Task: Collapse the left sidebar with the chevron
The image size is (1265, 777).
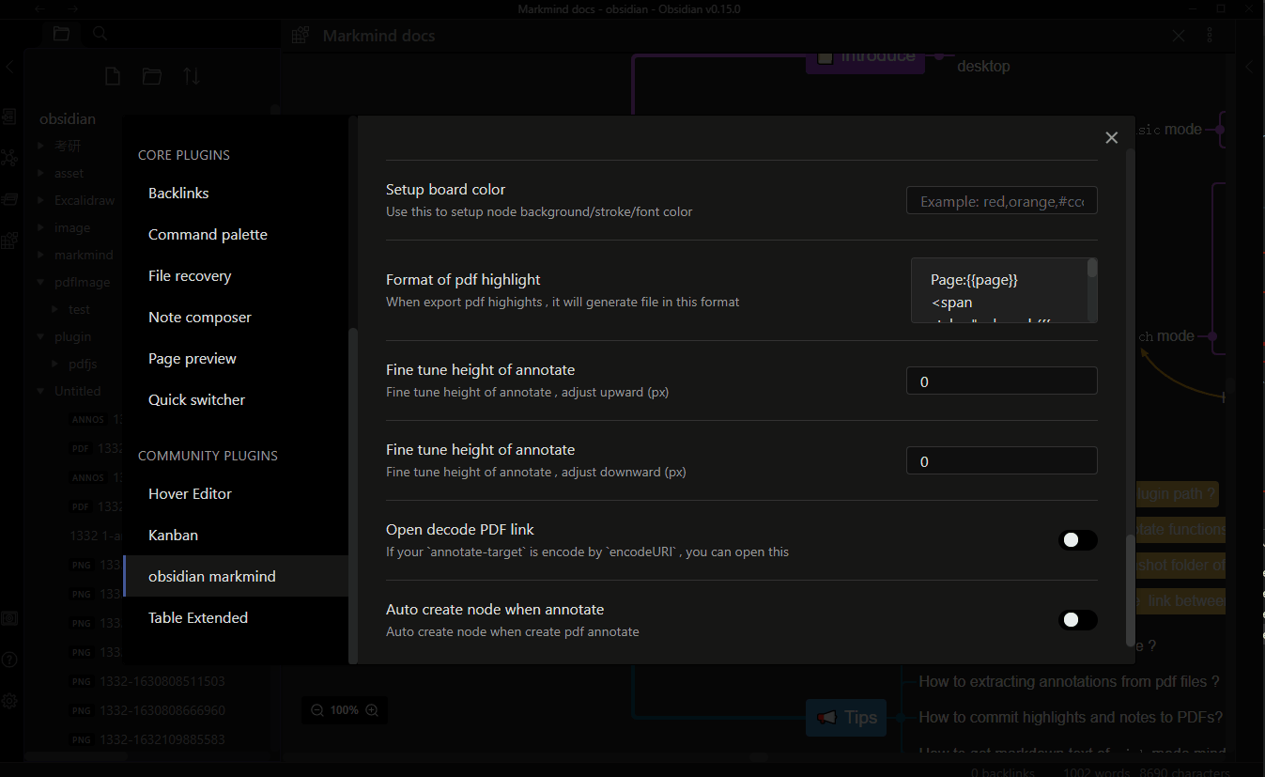Action: (x=10, y=68)
